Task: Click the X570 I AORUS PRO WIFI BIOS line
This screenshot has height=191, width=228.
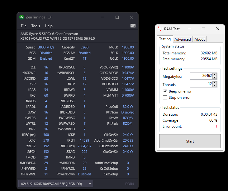Action: pyautogui.click(x=58, y=38)
